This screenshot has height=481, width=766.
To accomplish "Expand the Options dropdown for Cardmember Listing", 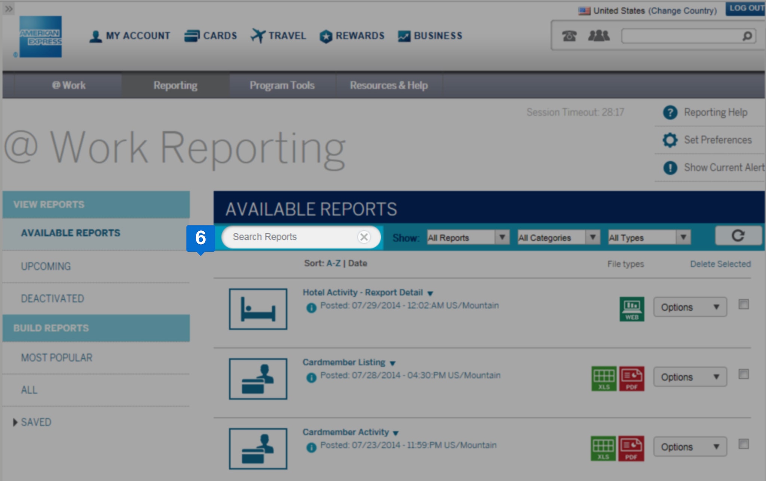I will (690, 377).
